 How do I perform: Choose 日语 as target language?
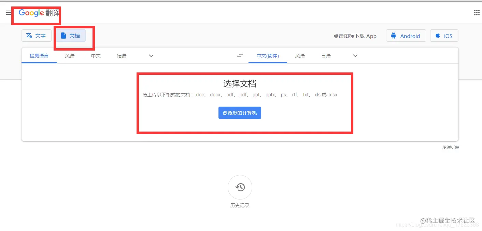coord(326,56)
